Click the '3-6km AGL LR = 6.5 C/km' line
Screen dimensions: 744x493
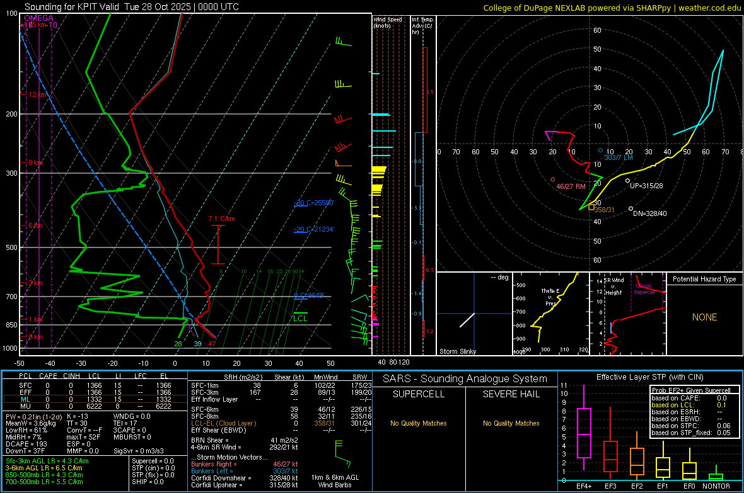[x=44, y=468]
